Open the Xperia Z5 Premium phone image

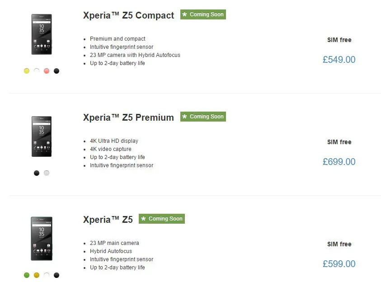click(42, 136)
